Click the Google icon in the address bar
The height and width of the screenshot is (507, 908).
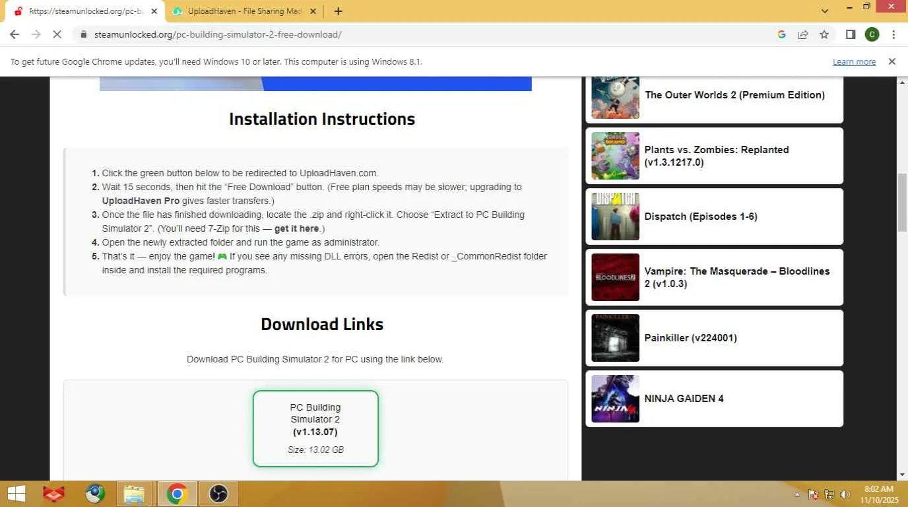(x=782, y=34)
